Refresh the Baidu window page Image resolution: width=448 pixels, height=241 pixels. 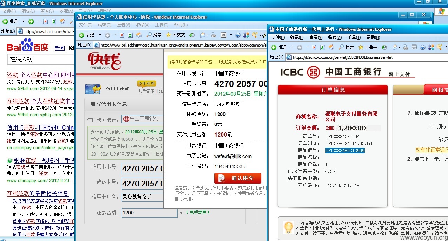point(53,21)
